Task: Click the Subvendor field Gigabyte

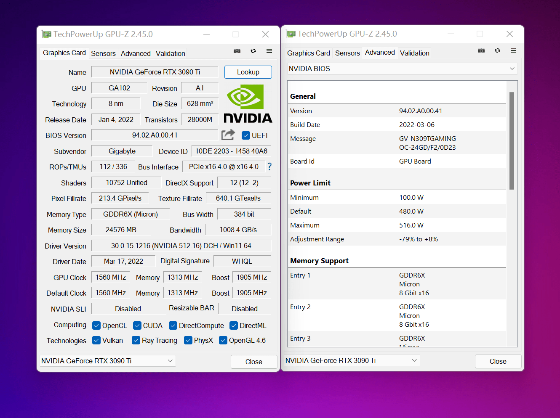Action: [122, 151]
